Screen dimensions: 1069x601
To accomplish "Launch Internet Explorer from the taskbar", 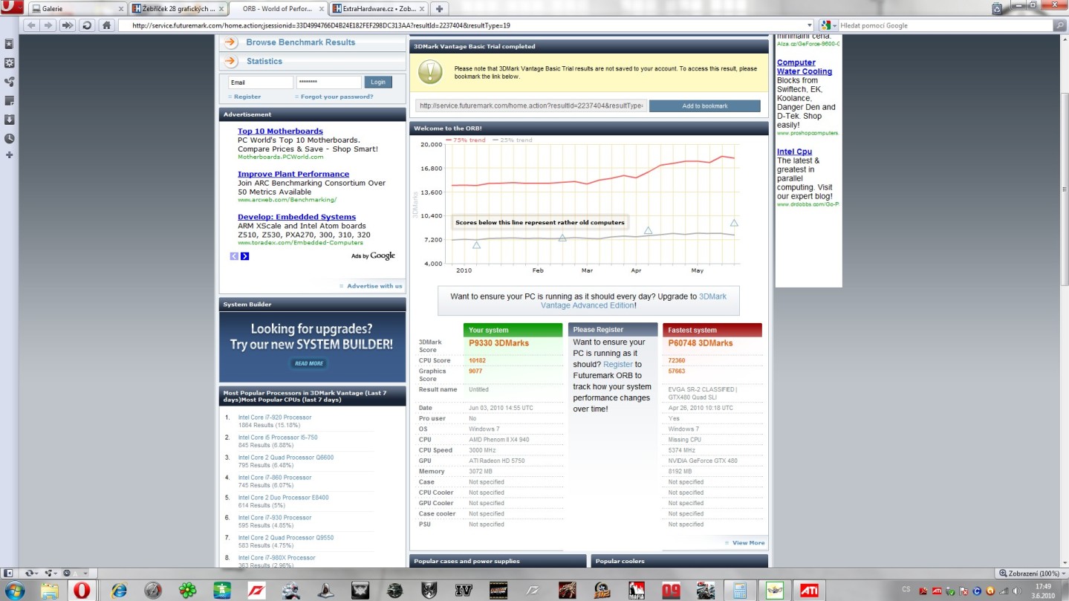I will click(x=119, y=591).
